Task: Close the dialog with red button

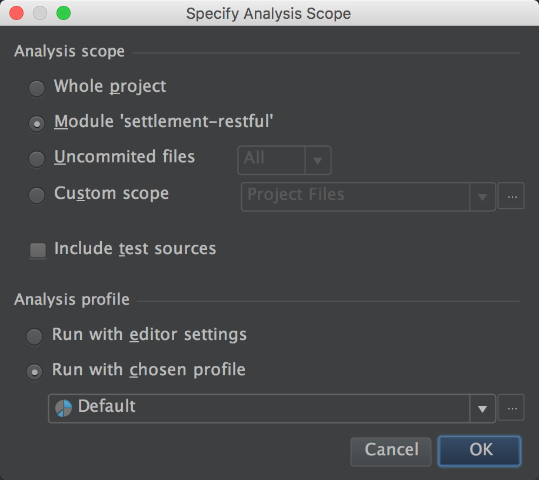Action: click(16, 12)
